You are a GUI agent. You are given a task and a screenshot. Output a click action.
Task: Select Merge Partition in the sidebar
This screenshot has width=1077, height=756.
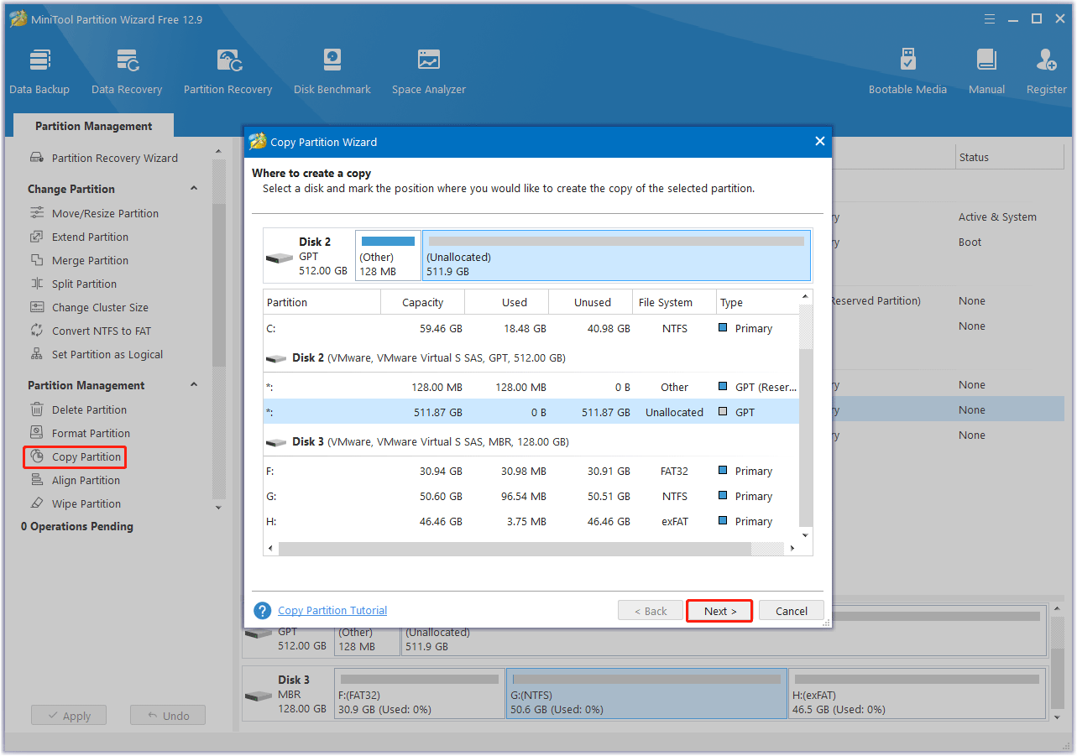pyautogui.click(x=90, y=260)
